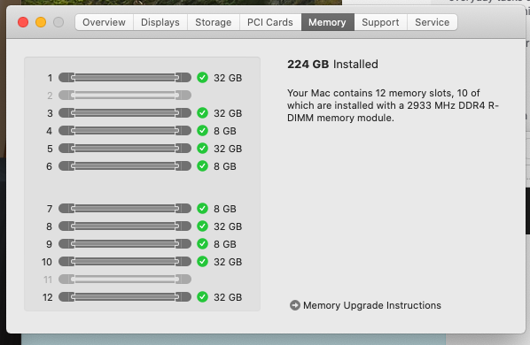This screenshot has height=345, width=530.
Task: Click the 8 GB label of slot 6
Action: pyautogui.click(x=225, y=166)
